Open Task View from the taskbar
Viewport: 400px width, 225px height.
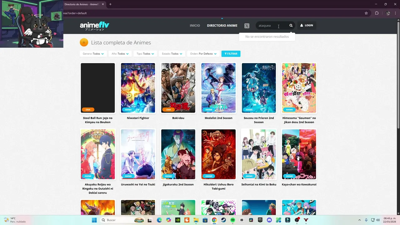[150, 220]
